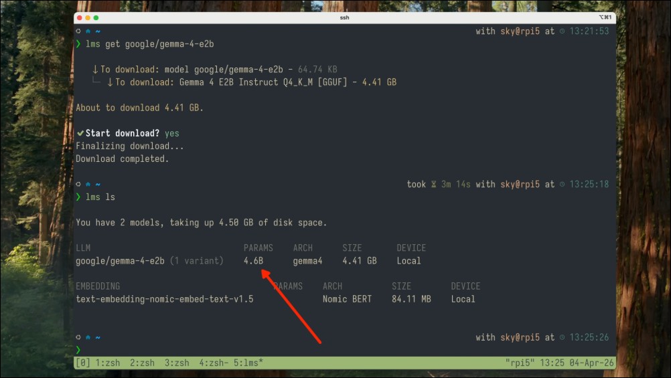
Task: Select tmux window 3:zsh
Action: pyautogui.click(x=177, y=363)
